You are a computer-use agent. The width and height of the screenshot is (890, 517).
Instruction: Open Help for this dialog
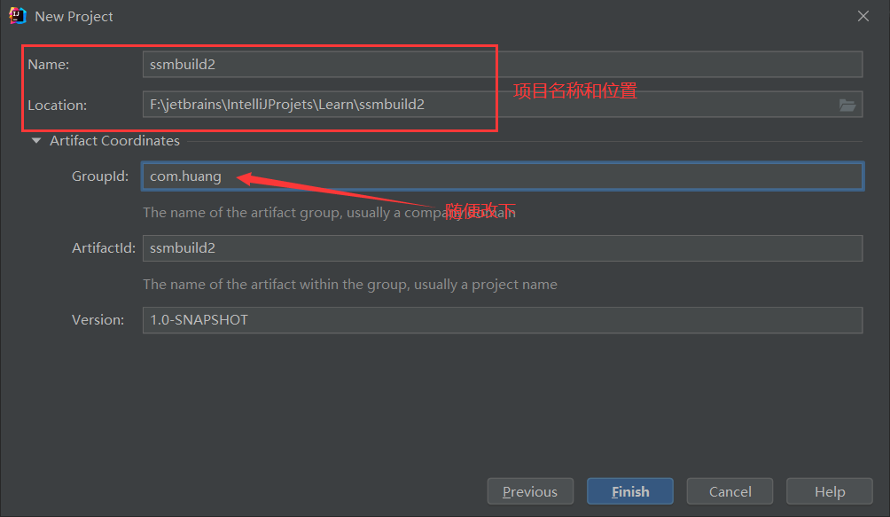tap(829, 491)
